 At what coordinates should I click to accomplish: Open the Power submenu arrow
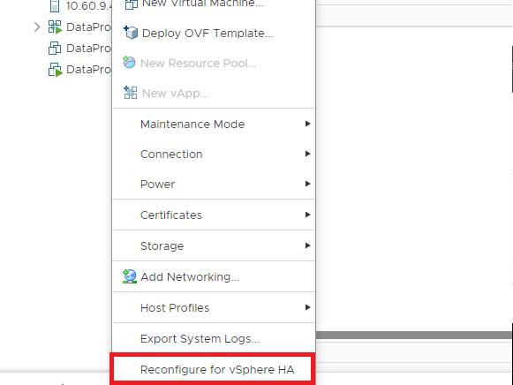click(x=307, y=184)
